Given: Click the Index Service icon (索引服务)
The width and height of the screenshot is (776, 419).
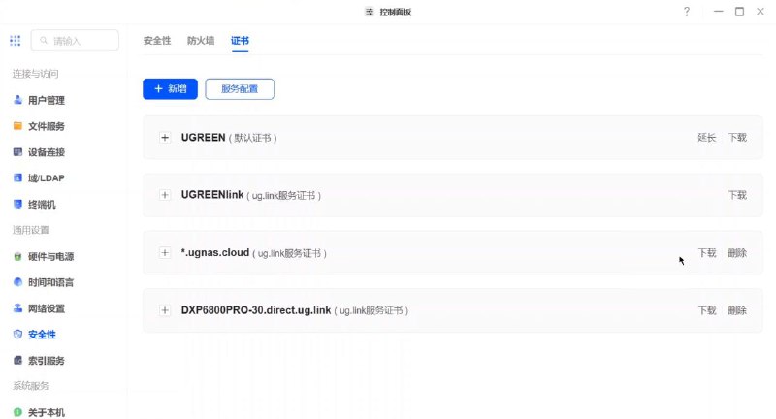Looking at the screenshot, I should [17, 360].
